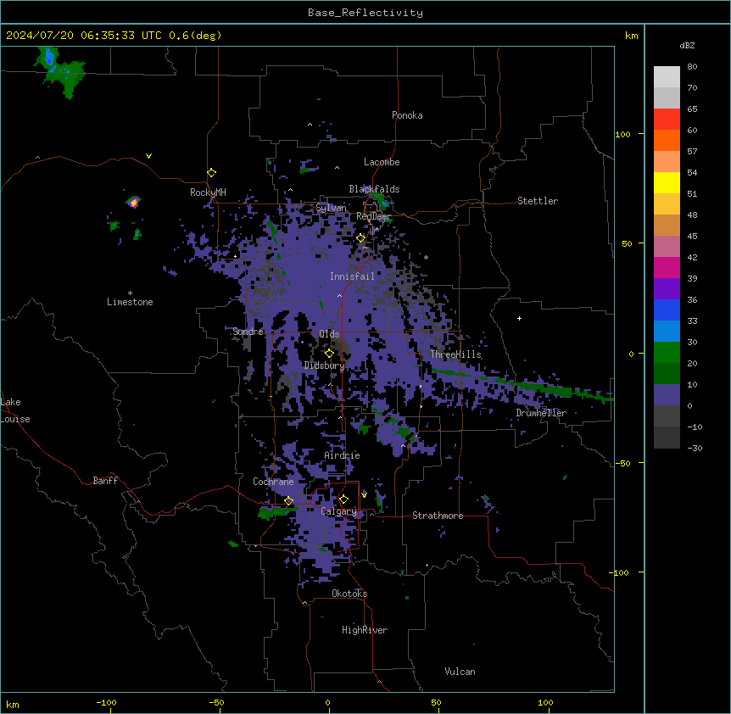Click the yellow diamond marker below the Cochrane label

pyautogui.click(x=288, y=500)
